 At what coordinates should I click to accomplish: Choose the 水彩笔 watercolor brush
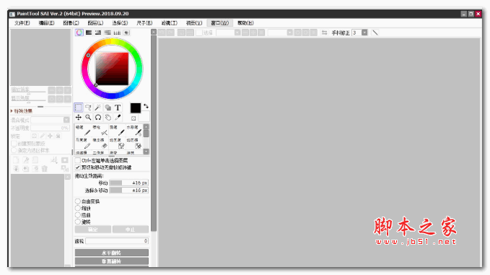click(134, 131)
